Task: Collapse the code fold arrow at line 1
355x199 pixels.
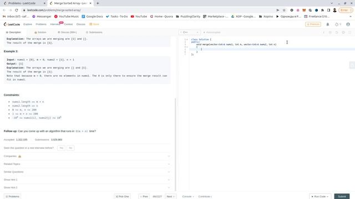Action: click(x=187, y=39)
